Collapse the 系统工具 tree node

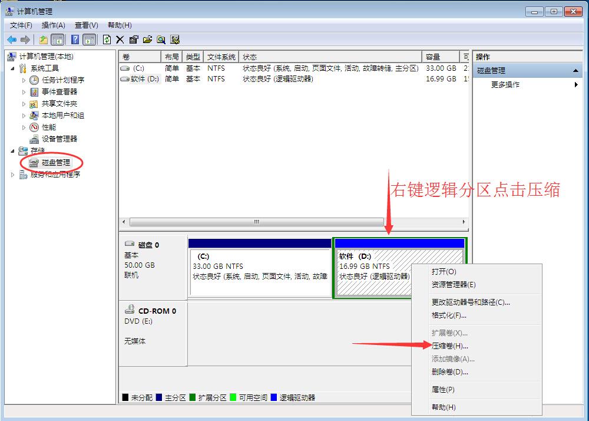13,68
